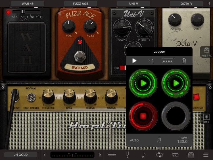
Task: Select the empty gray loop slot
Action: click(176, 116)
